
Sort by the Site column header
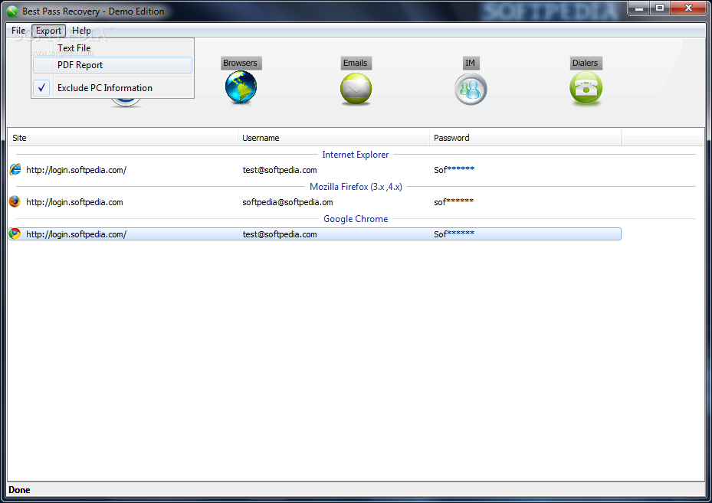coord(123,138)
